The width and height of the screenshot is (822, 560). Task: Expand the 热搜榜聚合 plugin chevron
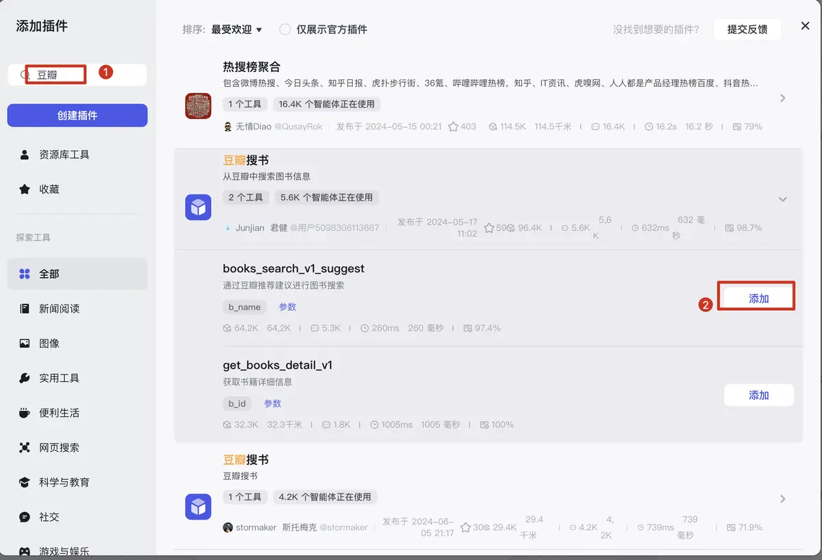(x=783, y=98)
